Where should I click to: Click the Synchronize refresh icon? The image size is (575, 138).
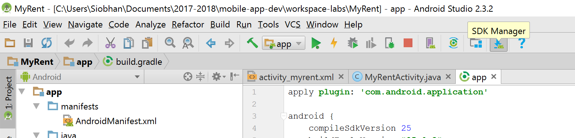47,43
